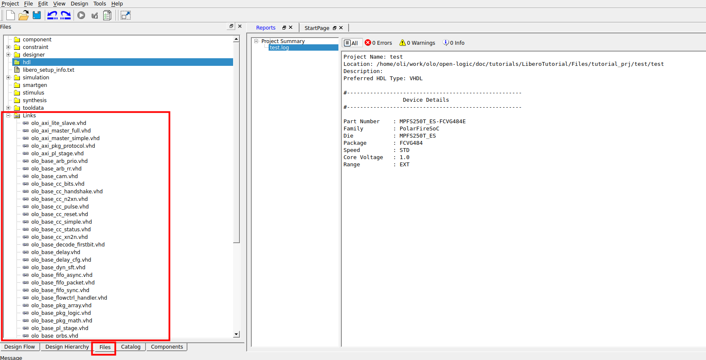Click the checklist document icon in toolbar
The height and width of the screenshot is (360, 706).
pos(107,15)
